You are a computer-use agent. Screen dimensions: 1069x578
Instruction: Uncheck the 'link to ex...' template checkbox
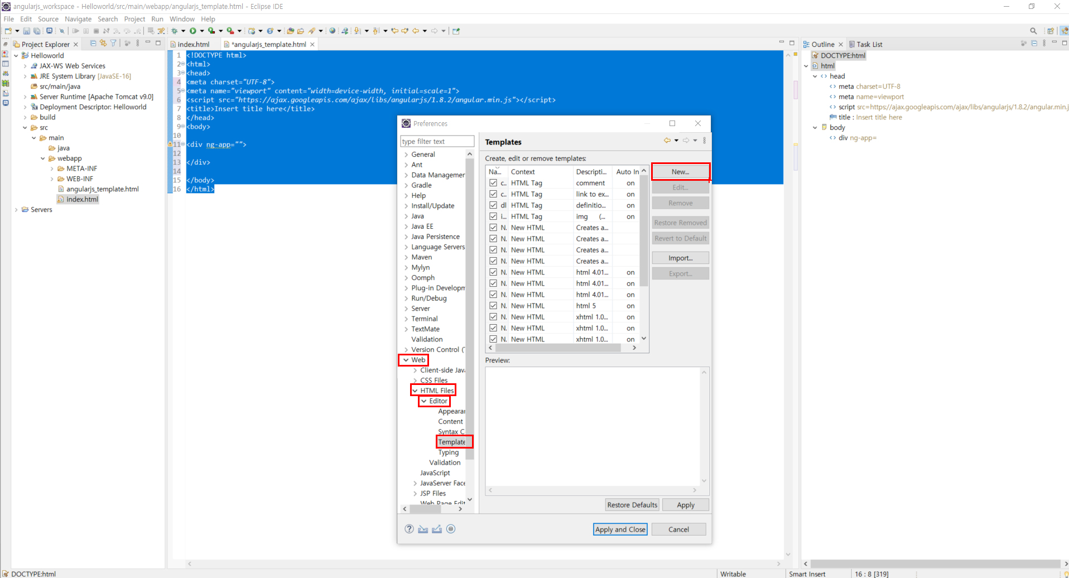[x=493, y=194]
